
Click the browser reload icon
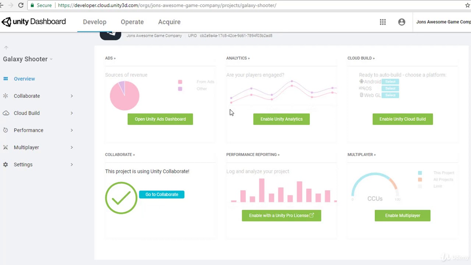[x=21, y=6]
